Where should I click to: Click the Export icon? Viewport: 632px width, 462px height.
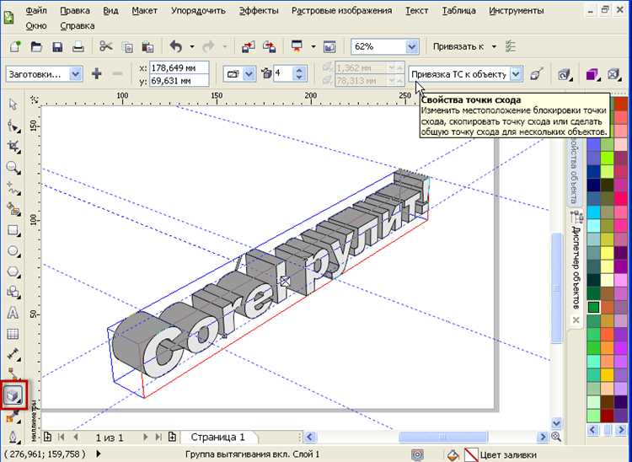(270, 46)
